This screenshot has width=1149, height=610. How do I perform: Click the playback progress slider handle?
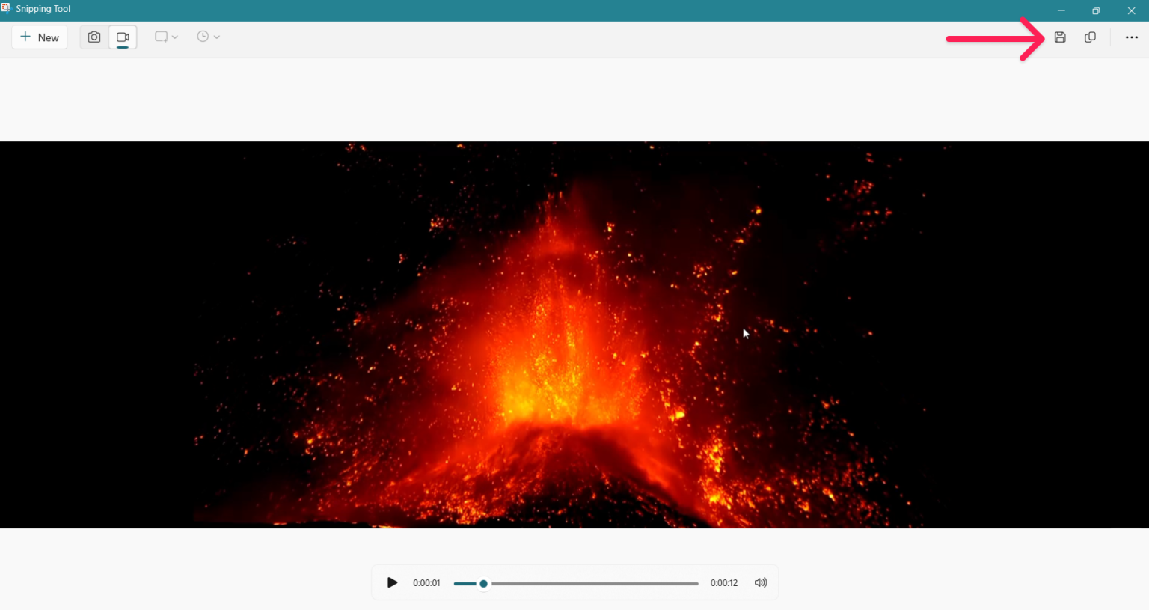click(483, 583)
